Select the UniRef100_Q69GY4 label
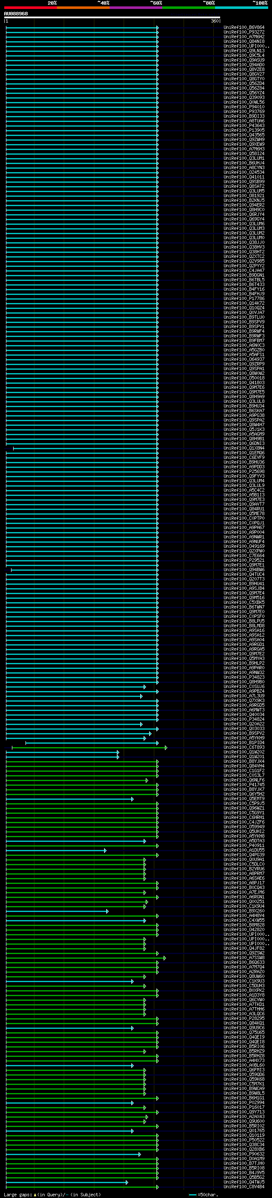The height and width of the screenshot is (1198, 272). [244, 219]
